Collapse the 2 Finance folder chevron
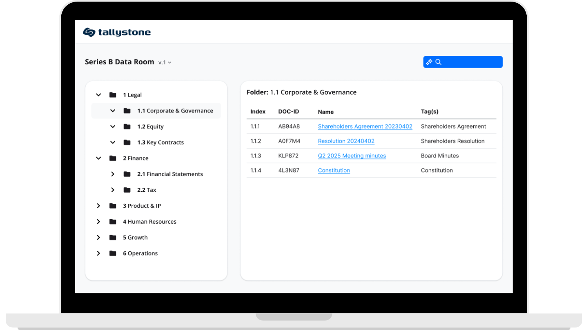The height and width of the screenshot is (330, 588). (98, 158)
